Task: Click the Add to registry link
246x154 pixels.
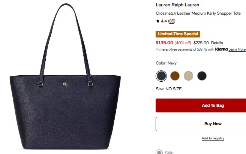Action: [x=213, y=138]
